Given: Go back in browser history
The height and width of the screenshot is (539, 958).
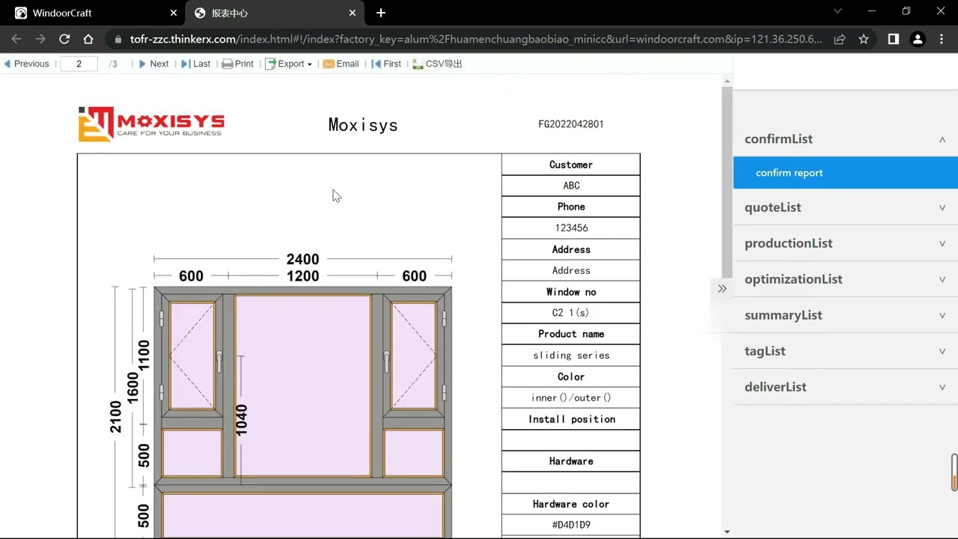Looking at the screenshot, I should [x=16, y=39].
